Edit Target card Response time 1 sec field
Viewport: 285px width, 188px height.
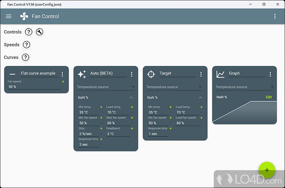[158, 134]
